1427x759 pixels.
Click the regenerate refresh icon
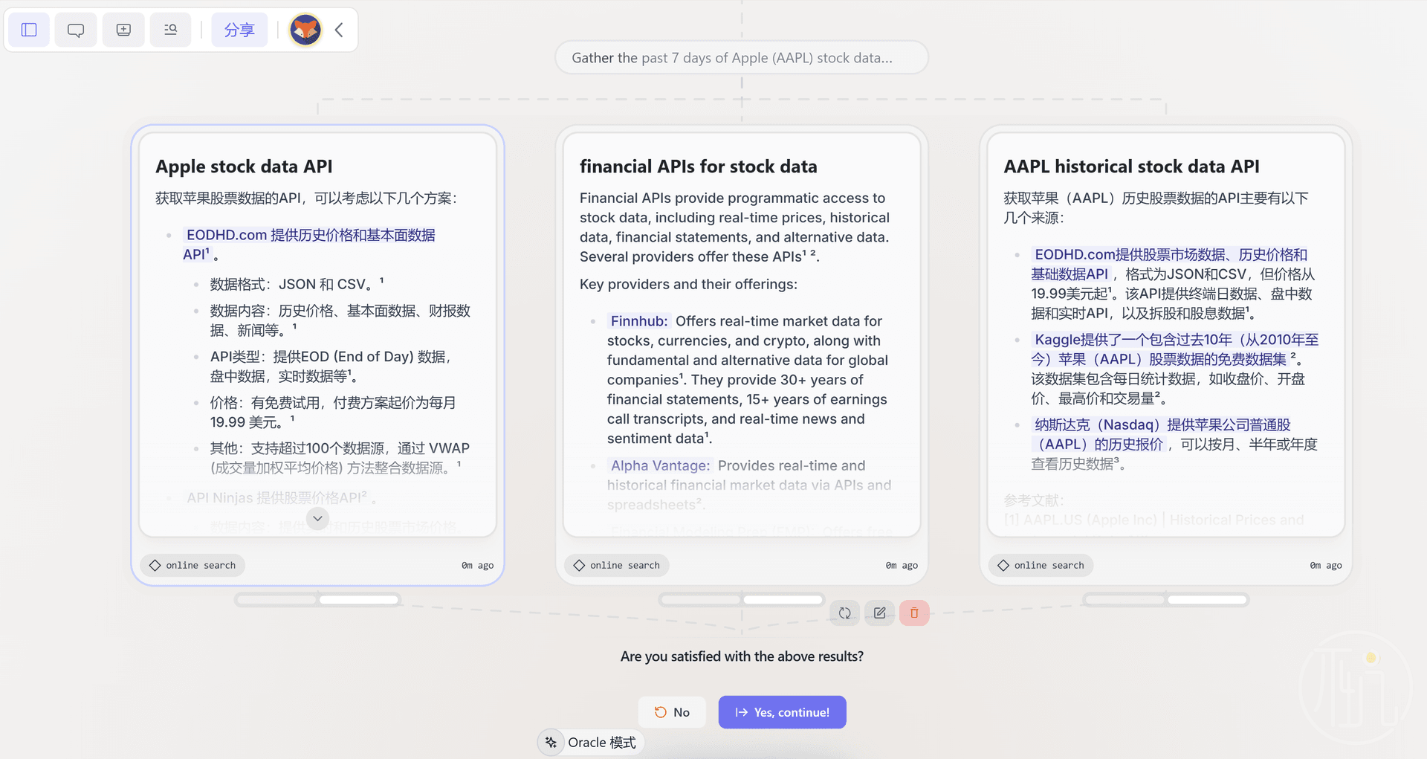click(x=845, y=613)
